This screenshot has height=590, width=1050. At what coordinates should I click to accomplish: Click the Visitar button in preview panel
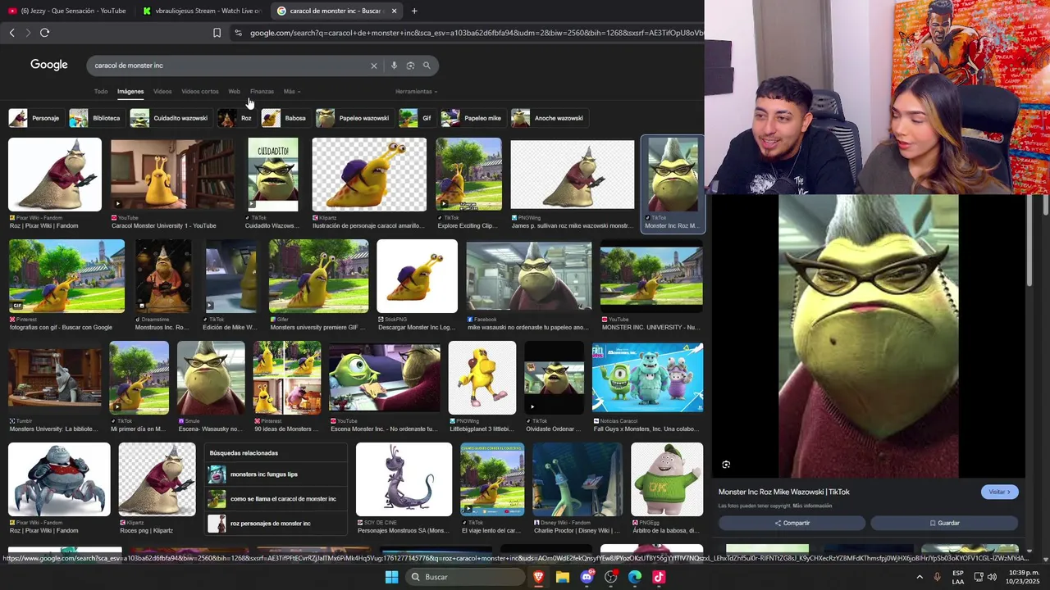click(x=999, y=492)
